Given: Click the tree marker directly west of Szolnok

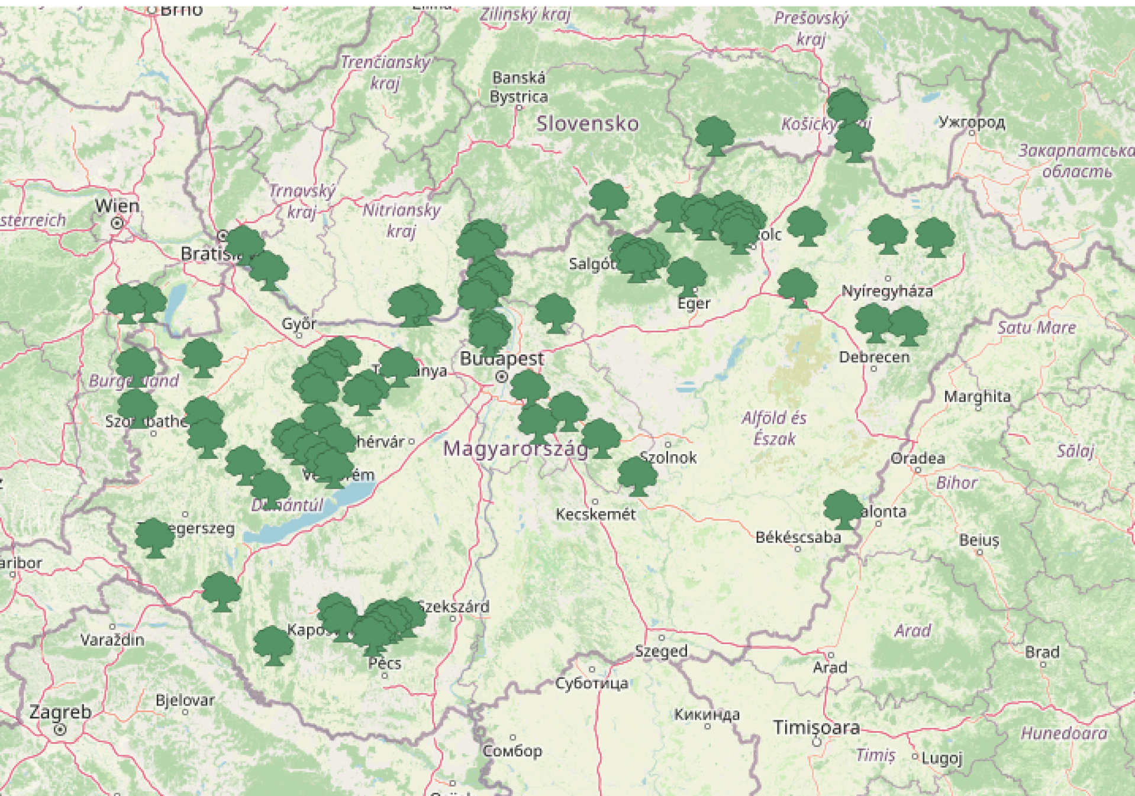Looking at the screenshot, I should pyautogui.click(x=601, y=439).
